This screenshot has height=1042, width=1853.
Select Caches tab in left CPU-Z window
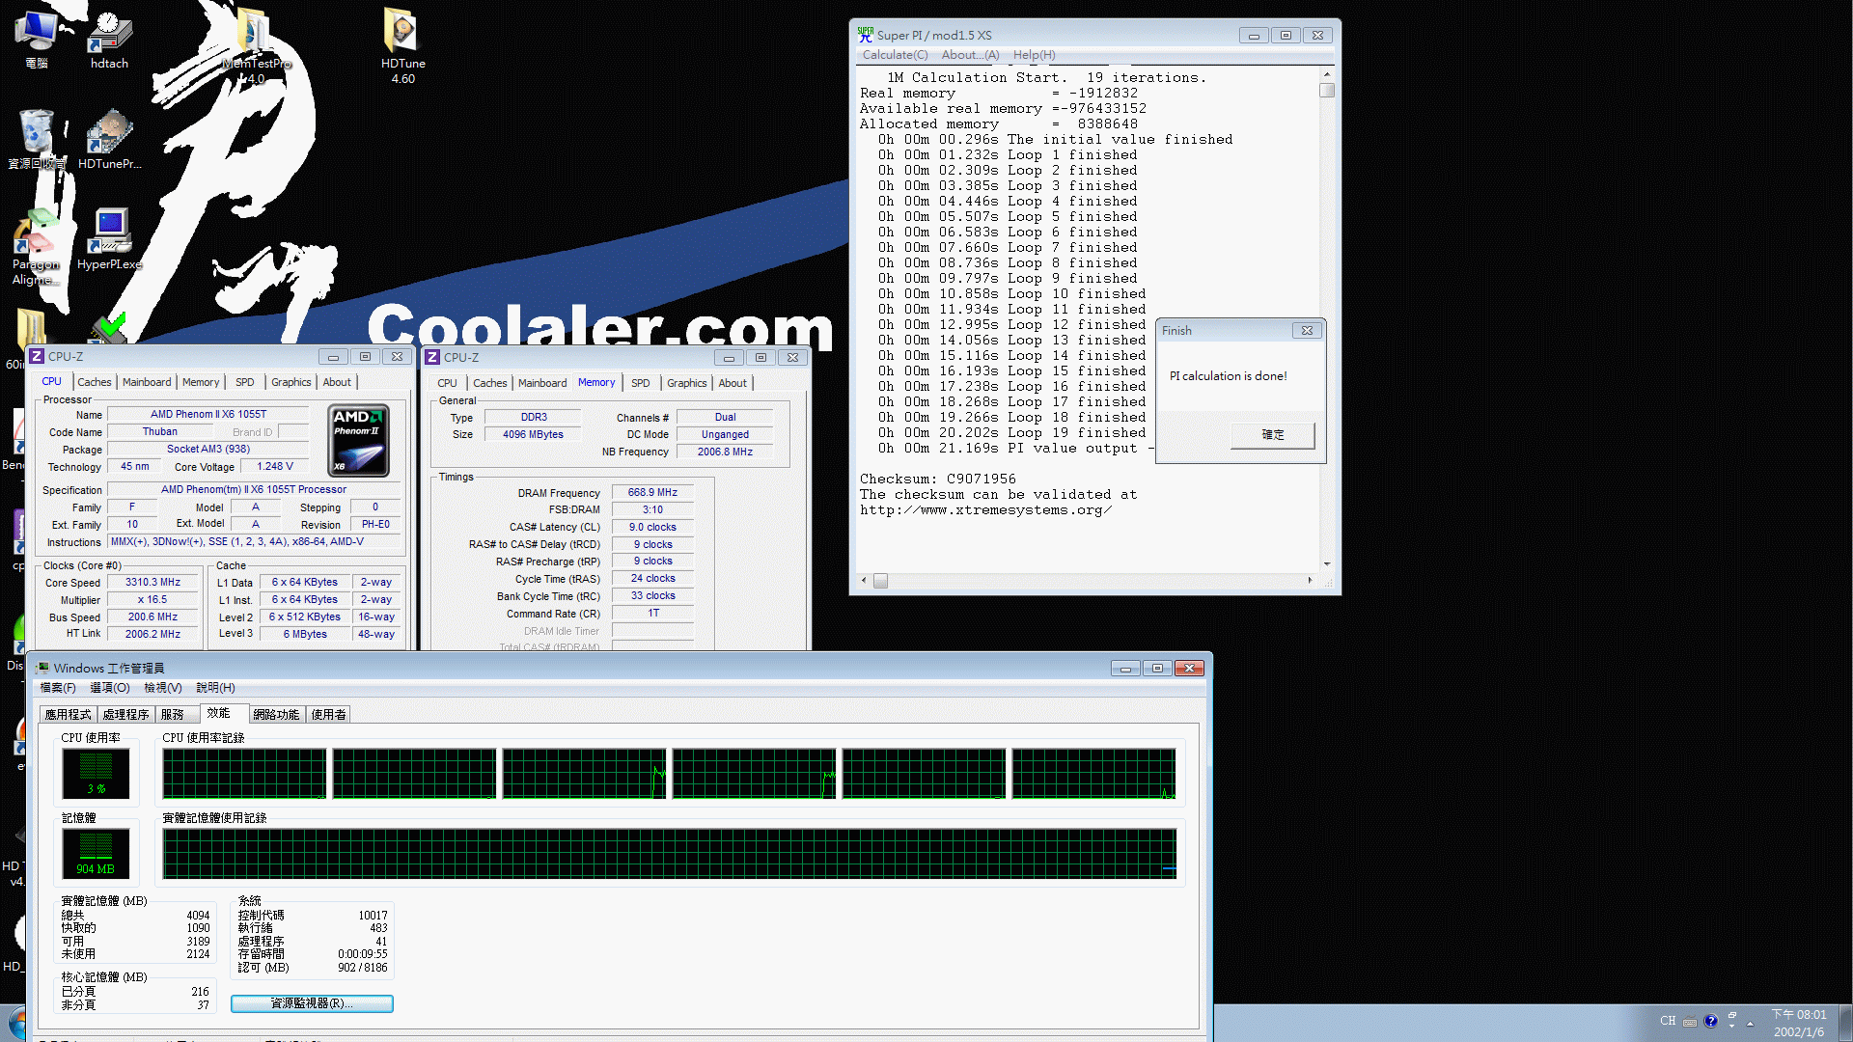(95, 382)
